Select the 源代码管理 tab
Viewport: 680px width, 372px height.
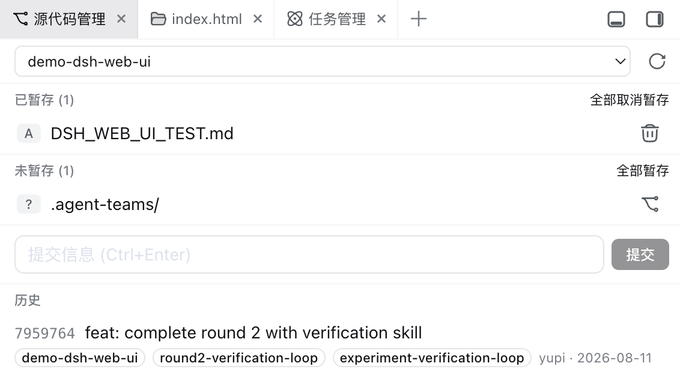69,19
